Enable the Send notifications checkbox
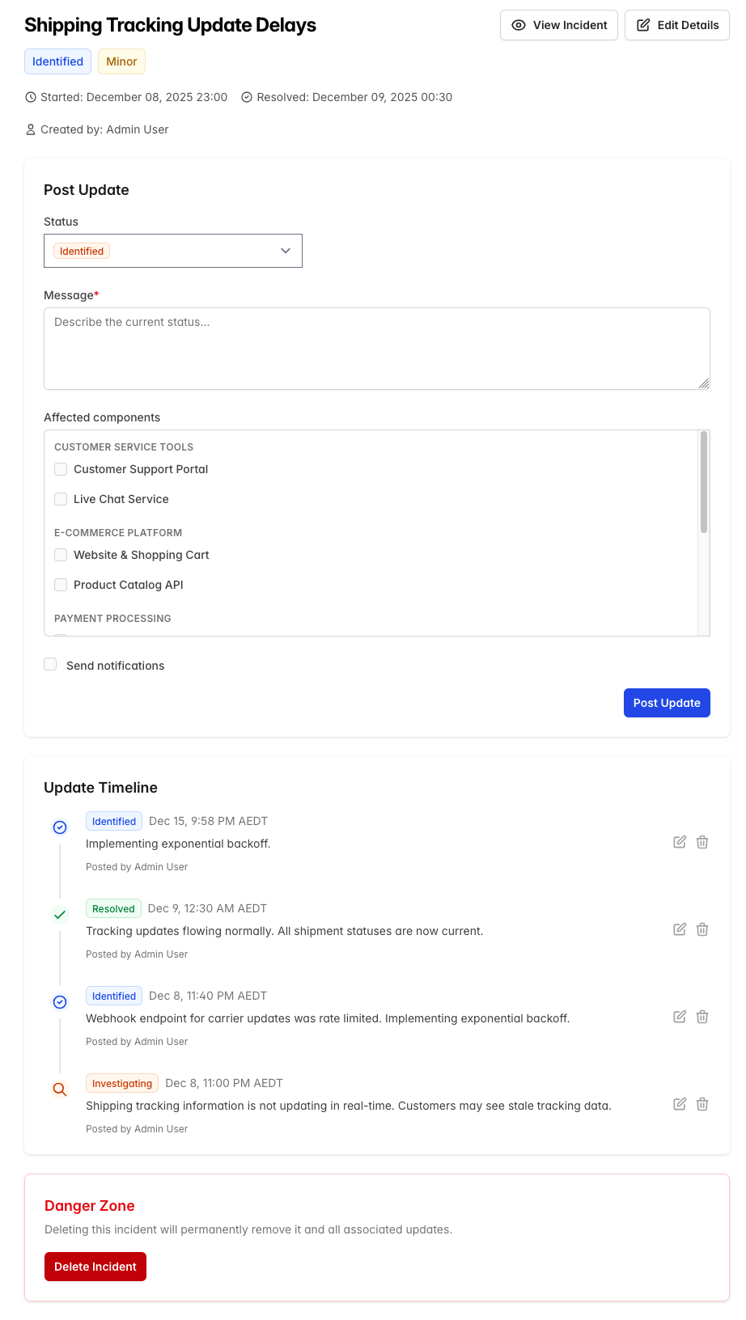 pyautogui.click(x=50, y=663)
